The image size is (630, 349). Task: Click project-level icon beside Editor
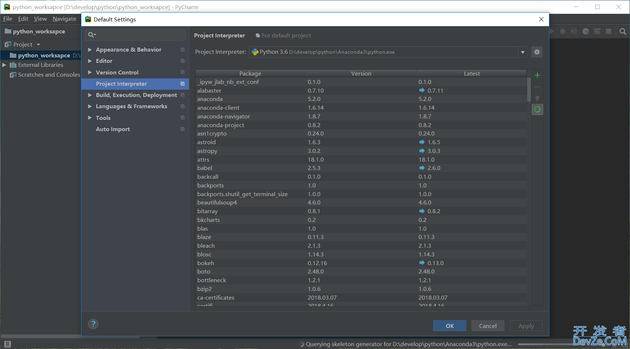tap(182, 61)
